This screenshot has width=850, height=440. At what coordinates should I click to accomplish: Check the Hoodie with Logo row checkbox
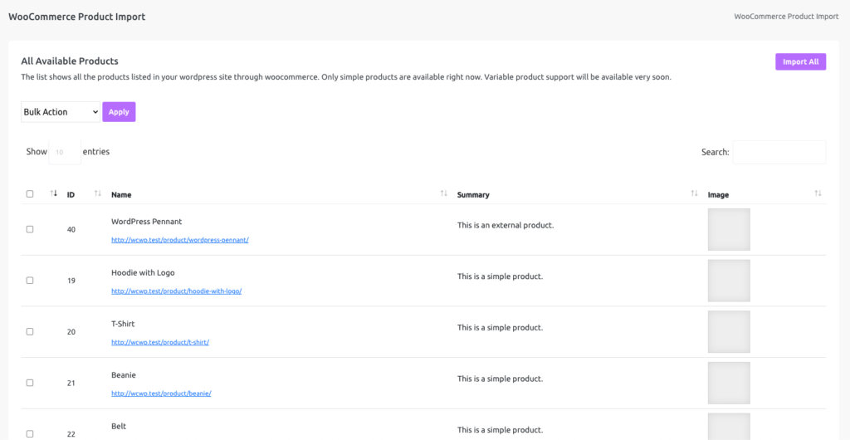tap(30, 280)
